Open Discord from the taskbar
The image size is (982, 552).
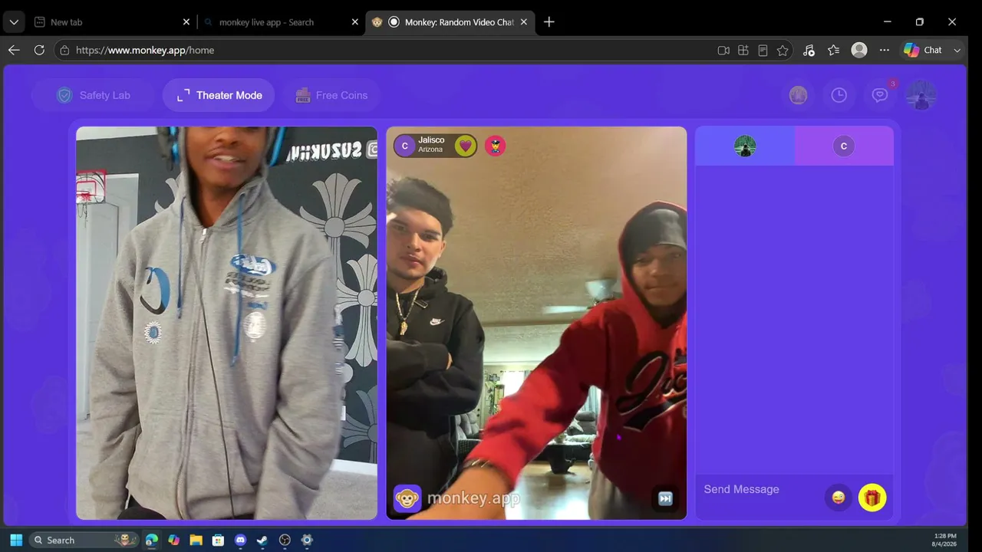coord(240,540)
